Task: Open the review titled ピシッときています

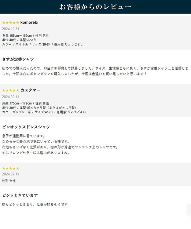Action: (20, 195)
